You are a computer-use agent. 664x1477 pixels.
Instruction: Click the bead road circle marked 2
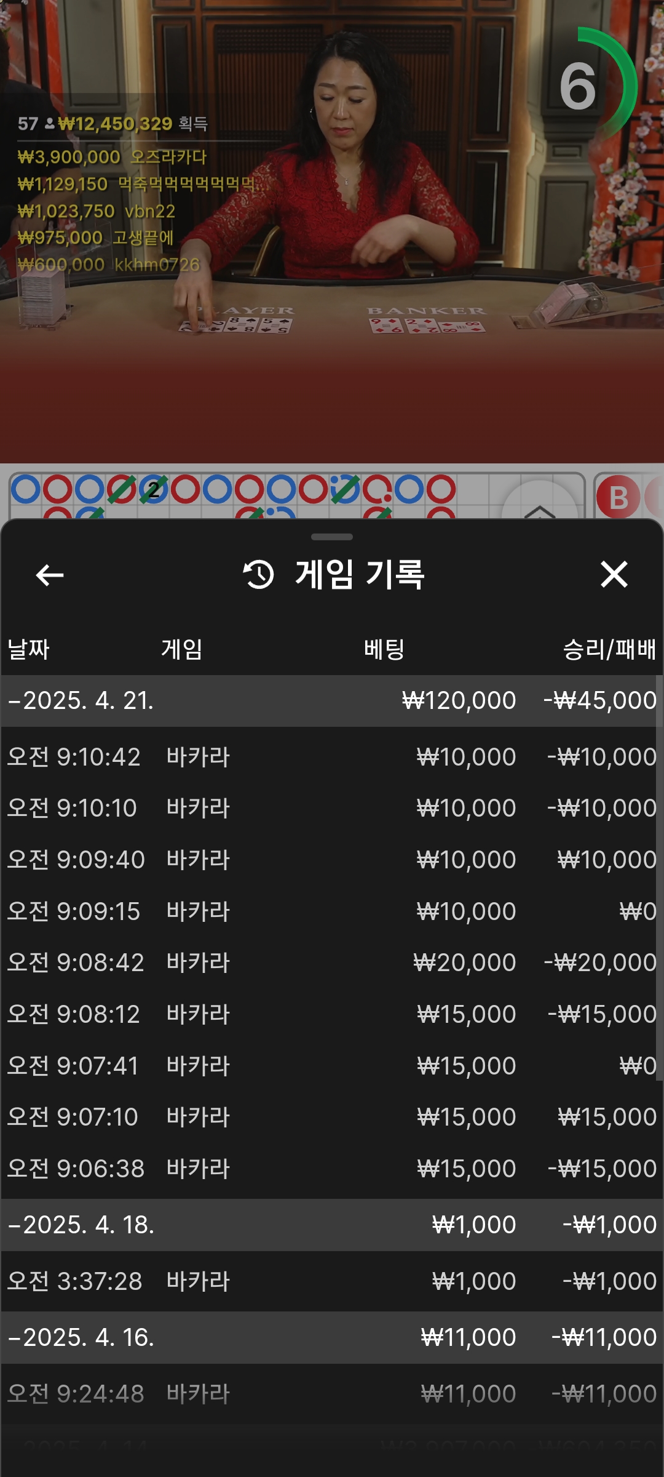[153, 490]
